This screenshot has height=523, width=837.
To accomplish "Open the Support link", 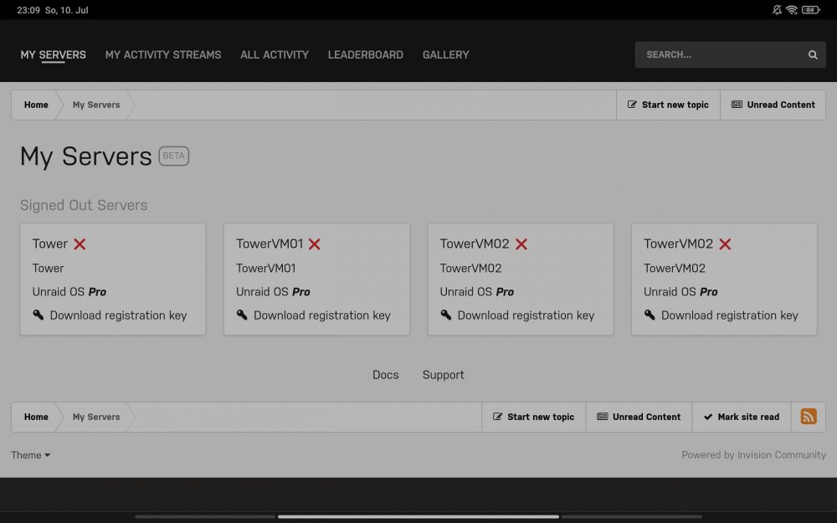I will coord(443,375).
